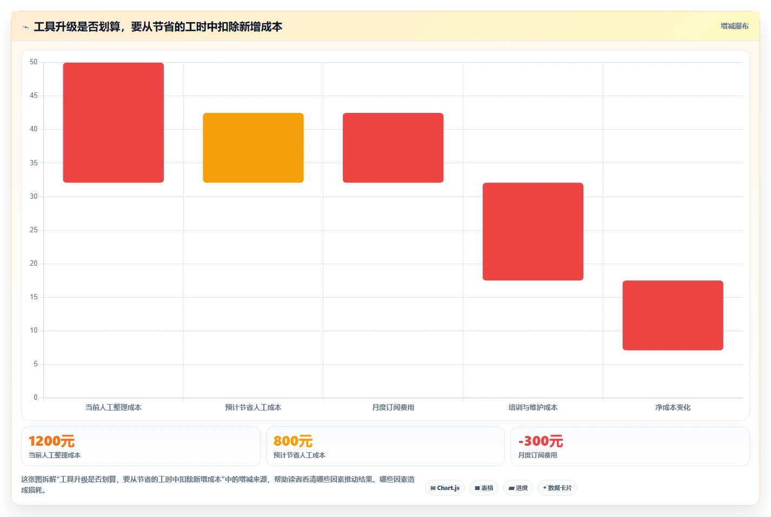Click the red 培训与维护成本 bar
The image size is (771, 517).
point(533,231)
